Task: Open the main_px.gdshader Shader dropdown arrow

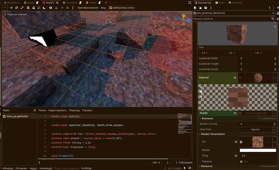Action: [275, 113]
